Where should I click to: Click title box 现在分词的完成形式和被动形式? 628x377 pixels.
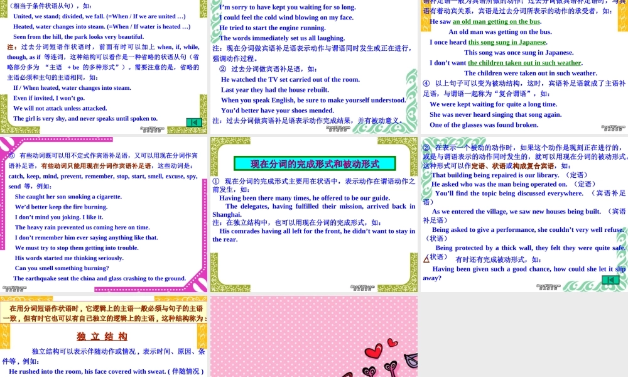(315, 163)
